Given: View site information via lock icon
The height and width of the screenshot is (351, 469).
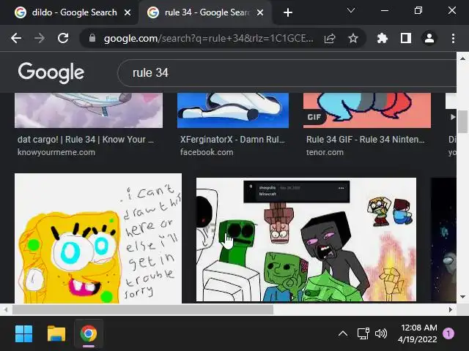Looking at the screenshot, I should (x=92, y=38).
